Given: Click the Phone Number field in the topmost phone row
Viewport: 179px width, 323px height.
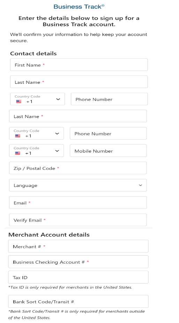Looking at the screenshot, I should [x=109, y=99].
